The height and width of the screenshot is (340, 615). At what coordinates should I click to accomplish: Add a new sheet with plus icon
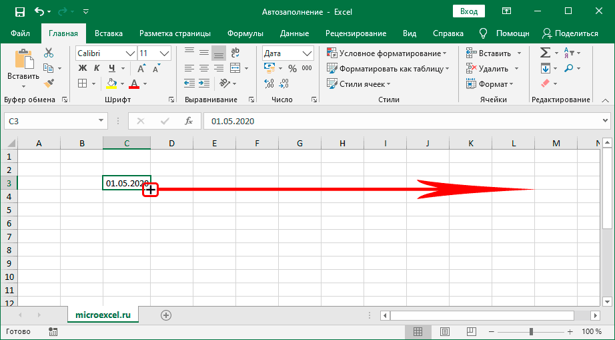(166, 315)
